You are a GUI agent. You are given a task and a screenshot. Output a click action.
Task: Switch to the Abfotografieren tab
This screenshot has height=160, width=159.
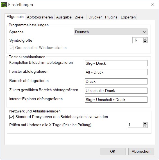click(x=40, y=17)
